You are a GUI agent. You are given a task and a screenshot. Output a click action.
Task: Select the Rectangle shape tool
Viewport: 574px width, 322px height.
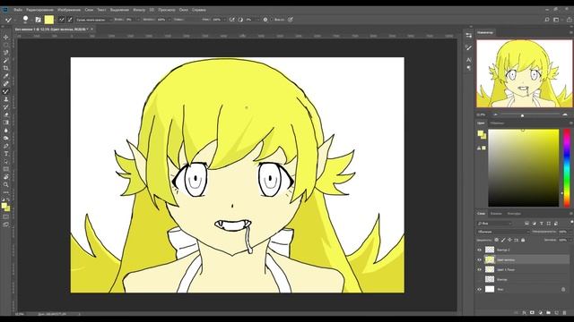tap(6, 169)
